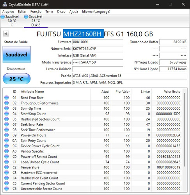Click status icon for Power-On Hours
The height and width of the screenshot is (195, 190).
click(x=7, y=135)
